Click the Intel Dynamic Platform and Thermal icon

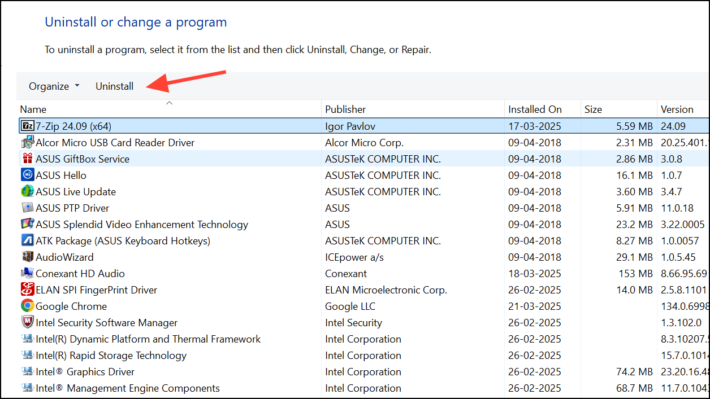click(x=27, y=339)
